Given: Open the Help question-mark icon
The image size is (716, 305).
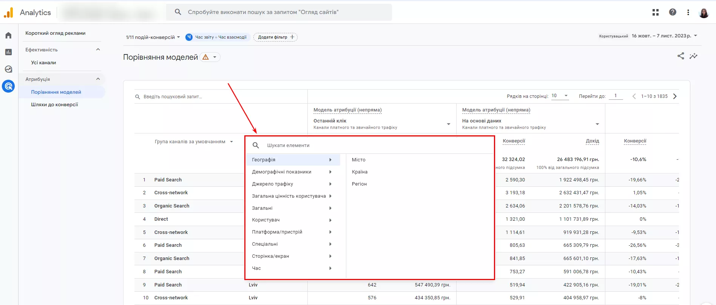Looking at the screenshot, I should [x=673, y=12].
